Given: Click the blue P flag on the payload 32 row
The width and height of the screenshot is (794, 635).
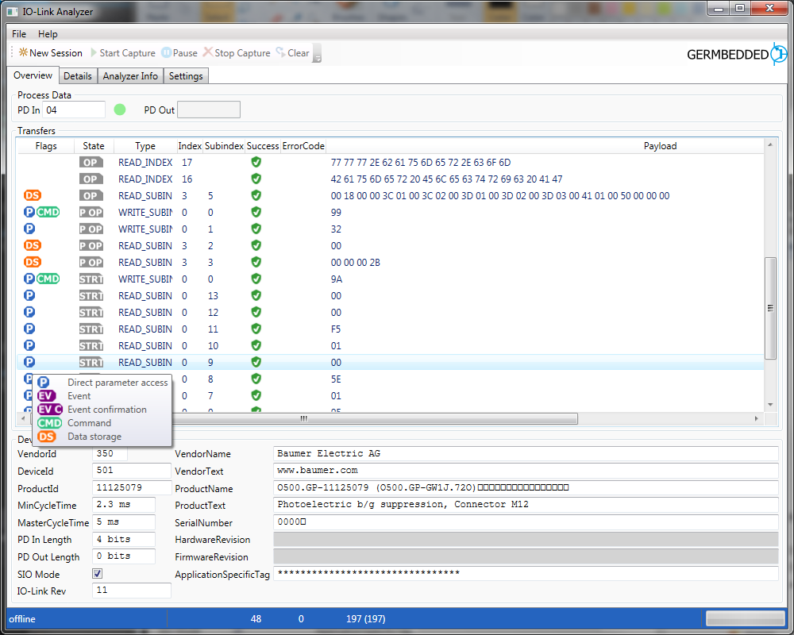Looking at the screenshot, I should (29, 229).
